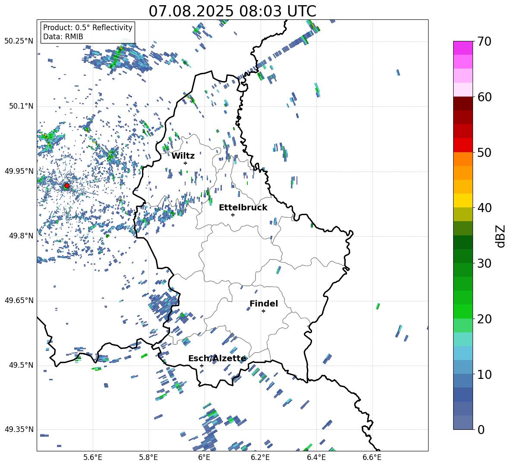Click the 49.35°N latitude label

[19, 429]
